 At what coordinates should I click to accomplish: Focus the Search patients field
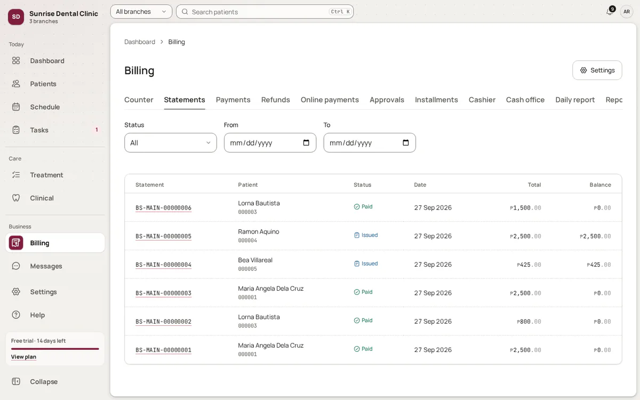265,12
